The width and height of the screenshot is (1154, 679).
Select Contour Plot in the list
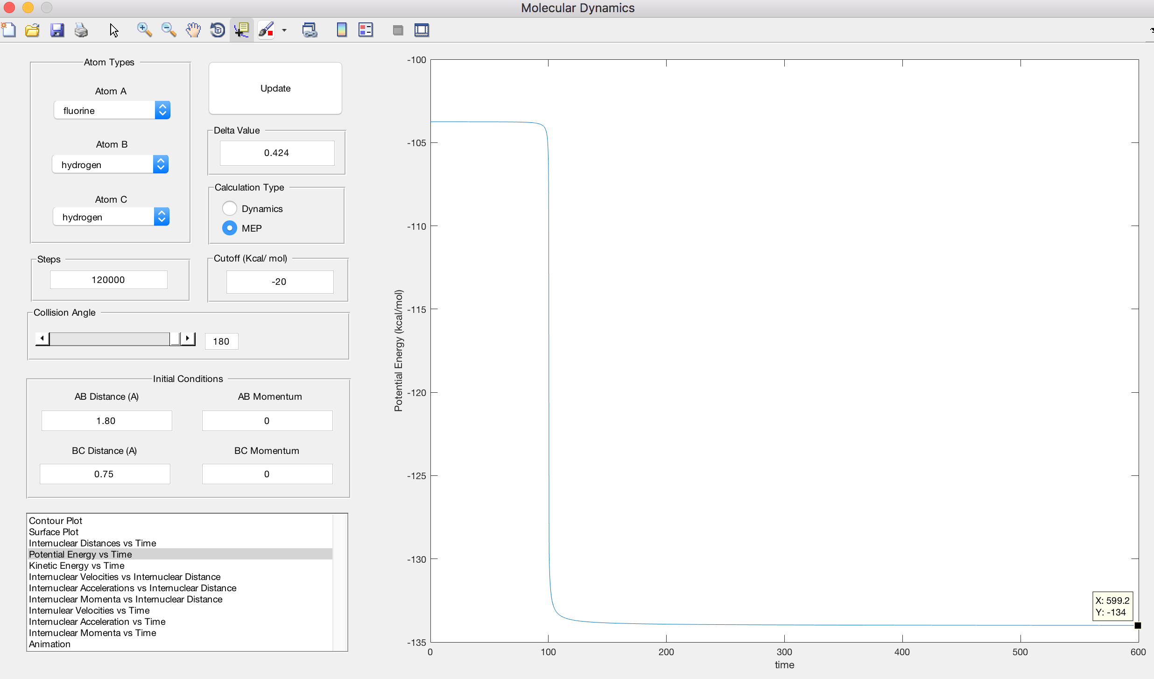[x=56, y=521]
